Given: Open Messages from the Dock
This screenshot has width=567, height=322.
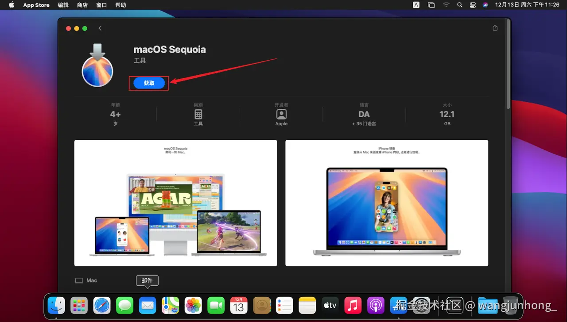Looking at the screenshot, I should click(x=125, y=305).
